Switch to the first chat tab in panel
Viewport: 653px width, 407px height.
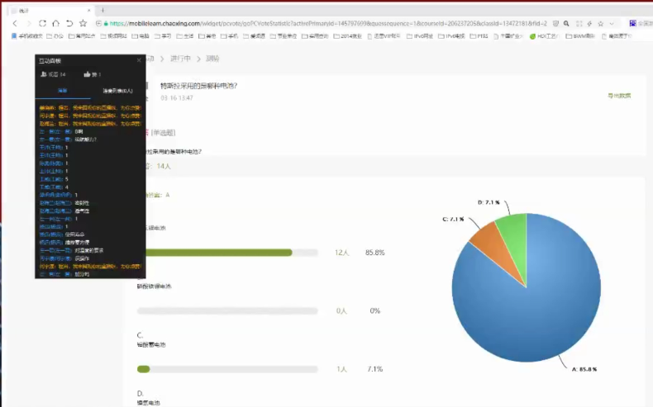62,91
